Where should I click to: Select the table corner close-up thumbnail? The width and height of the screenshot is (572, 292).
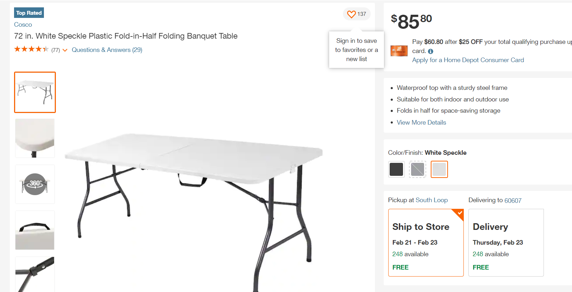pyautogui.click(x=35, y=138)
